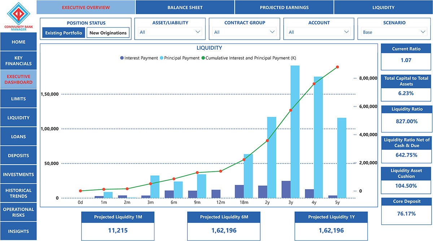Image resolution: width=433 pixels, height=241 pixels.
Task: Click the Current Ratio value 1.07
Action: pos(406,60)
